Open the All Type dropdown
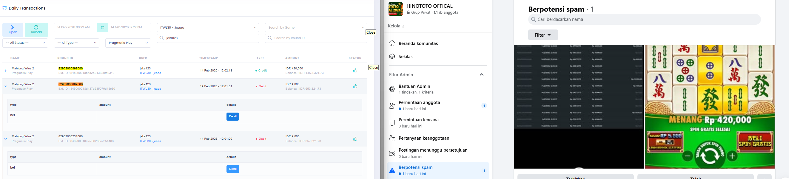Viewport: 789px width, 179px height. coord(77,43)
